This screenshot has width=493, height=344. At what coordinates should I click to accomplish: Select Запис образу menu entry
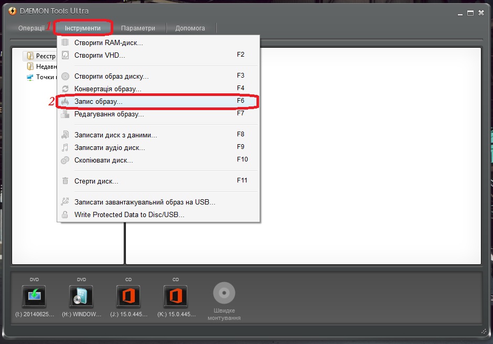point(99,101)
